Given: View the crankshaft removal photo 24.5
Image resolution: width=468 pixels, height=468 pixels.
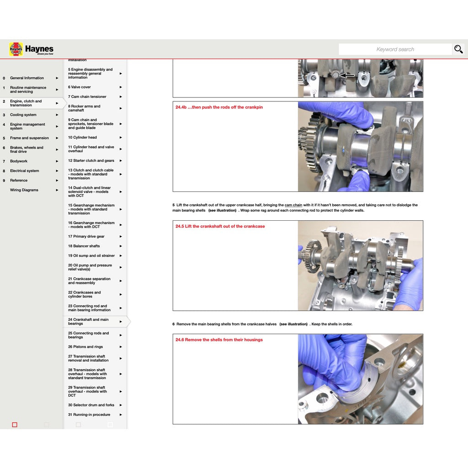Looking at the screenshot, I should 360,265.
